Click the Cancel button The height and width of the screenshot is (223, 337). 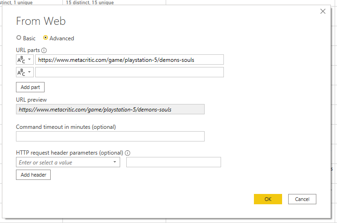coord(302,199)
